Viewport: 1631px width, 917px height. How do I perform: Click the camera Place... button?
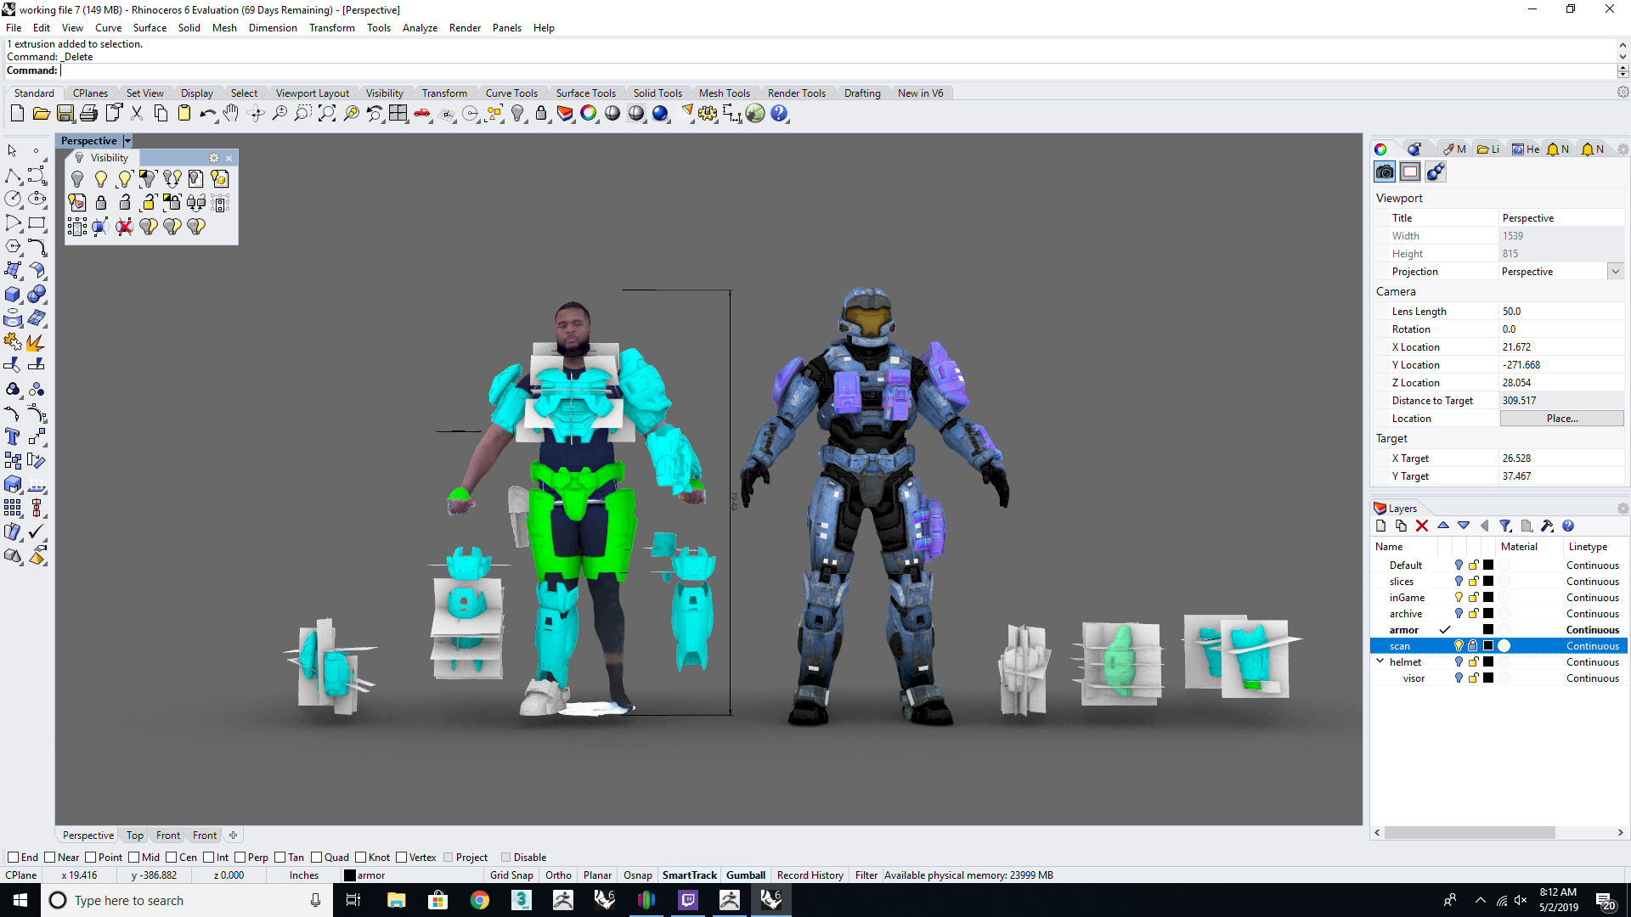(1561, 419)
